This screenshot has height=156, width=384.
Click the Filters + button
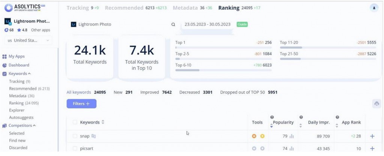[81, 104]
